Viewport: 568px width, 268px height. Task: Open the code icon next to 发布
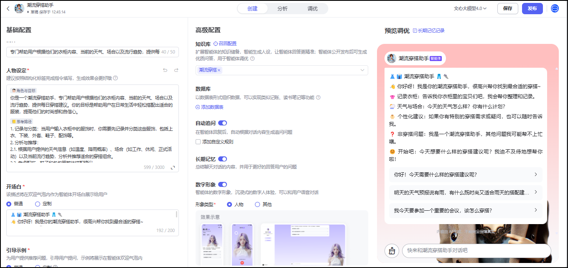[555, 8]
